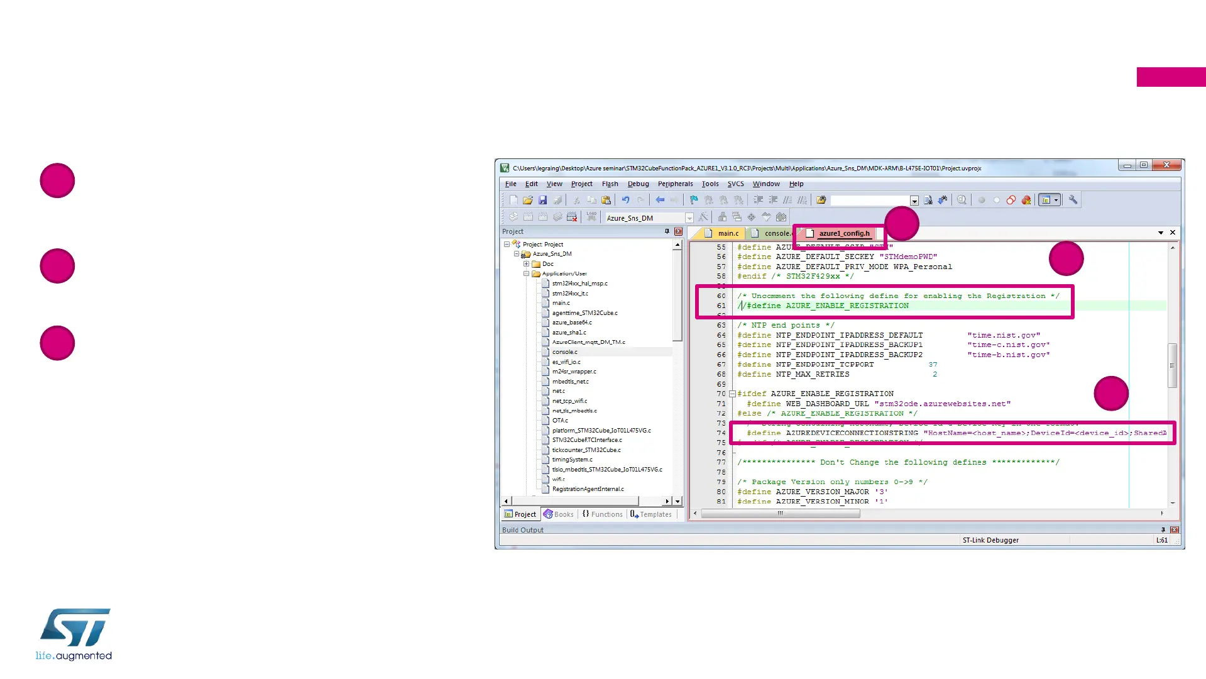The width and height of the screenshot is (1206, 679).
Task: Click the Paste clipboard icon
Action: pos(606,200)
